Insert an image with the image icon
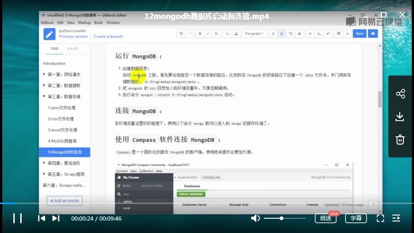Viewport: 414px width, 233px height. tap(236, 34)
